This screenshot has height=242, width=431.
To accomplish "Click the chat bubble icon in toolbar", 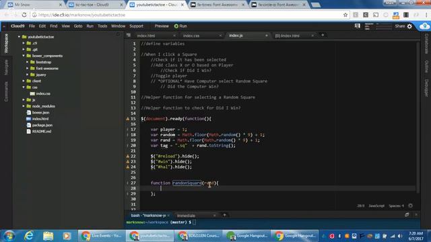I will (x=358, y=26).
